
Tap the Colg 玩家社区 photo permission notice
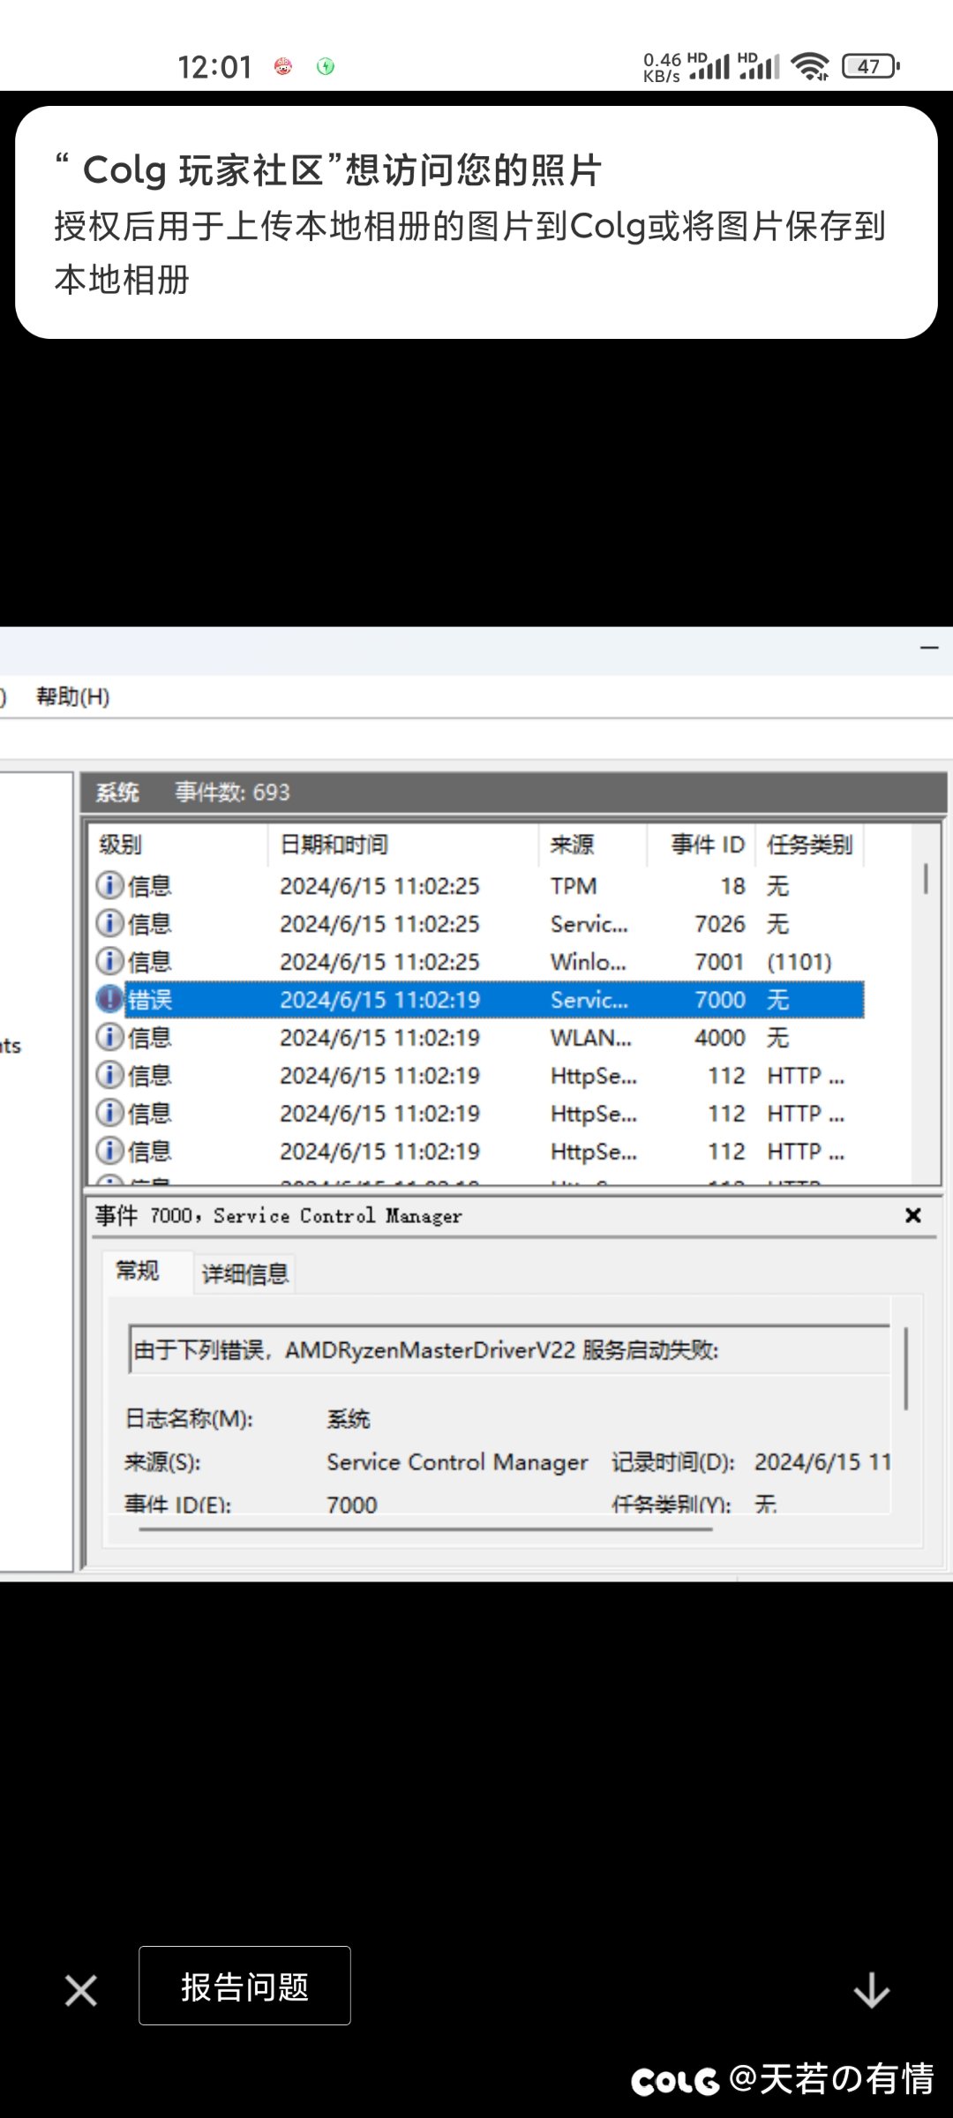point(476,222)
